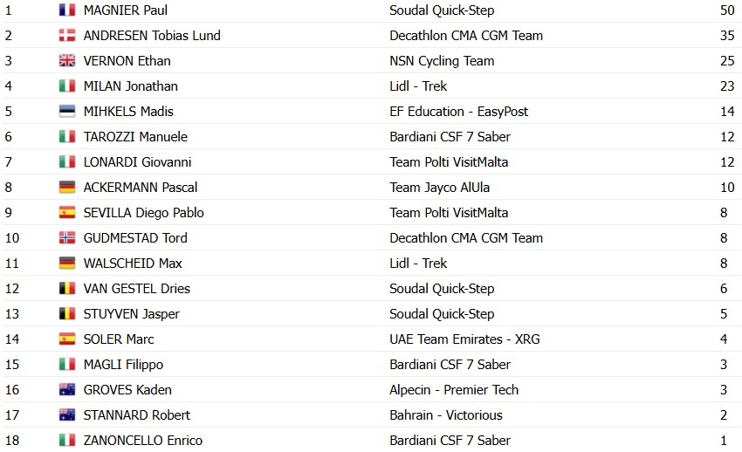Open UAE Team Emirates - XRG team
The width and height of the screenshot is (742, 452).
(x=464, y=339)
